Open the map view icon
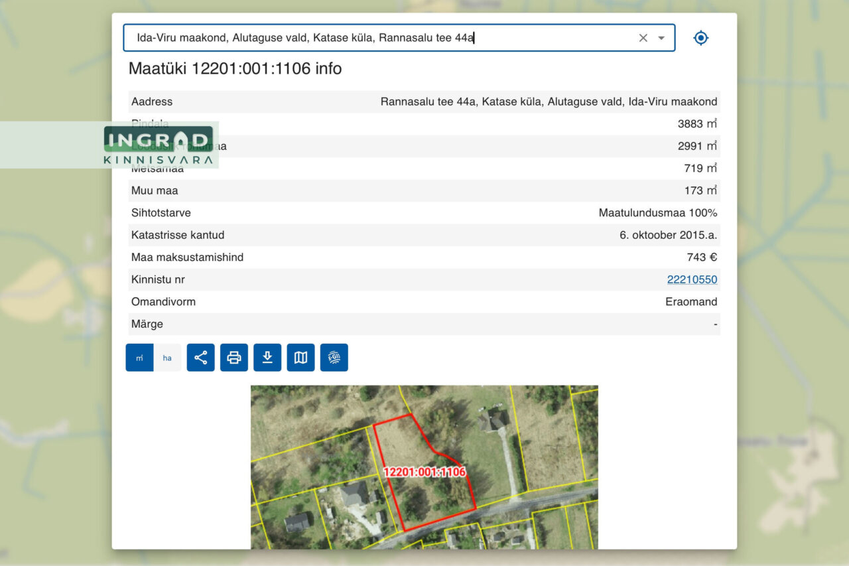The width and height of the screenshot is (849, 566). [x=300, y=358]
